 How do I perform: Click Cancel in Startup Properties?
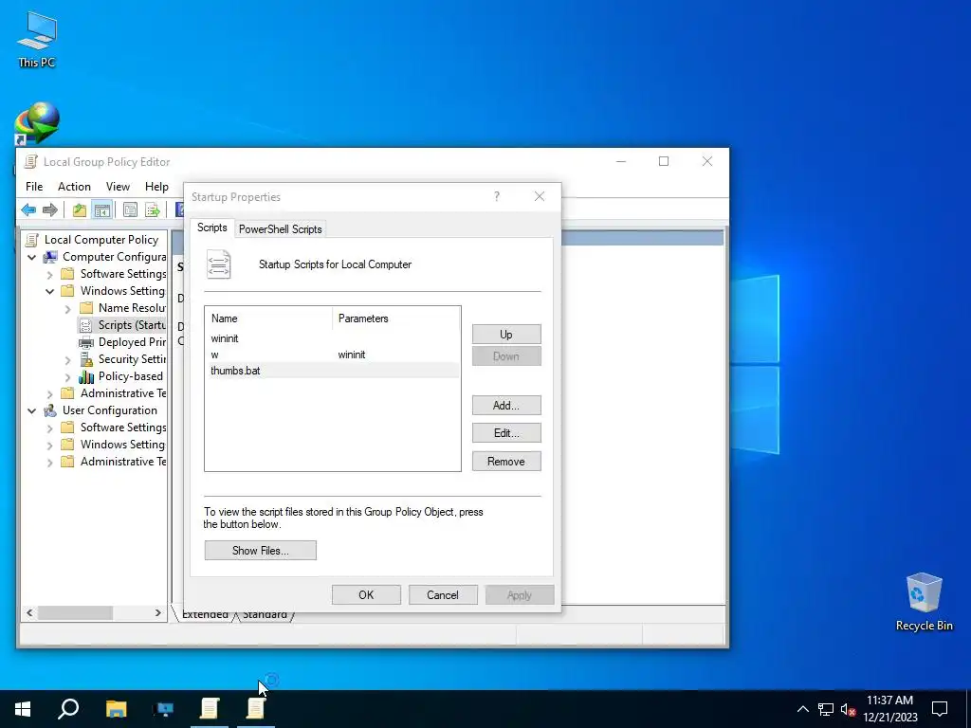[443, 595]
